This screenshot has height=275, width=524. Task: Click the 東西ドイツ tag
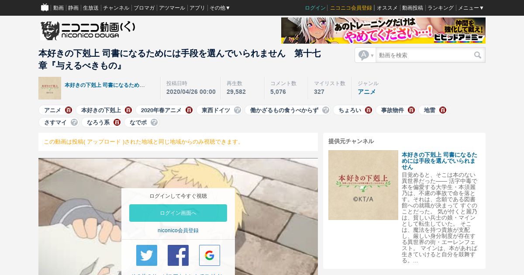pyautogui.click(x=216, y=110)
